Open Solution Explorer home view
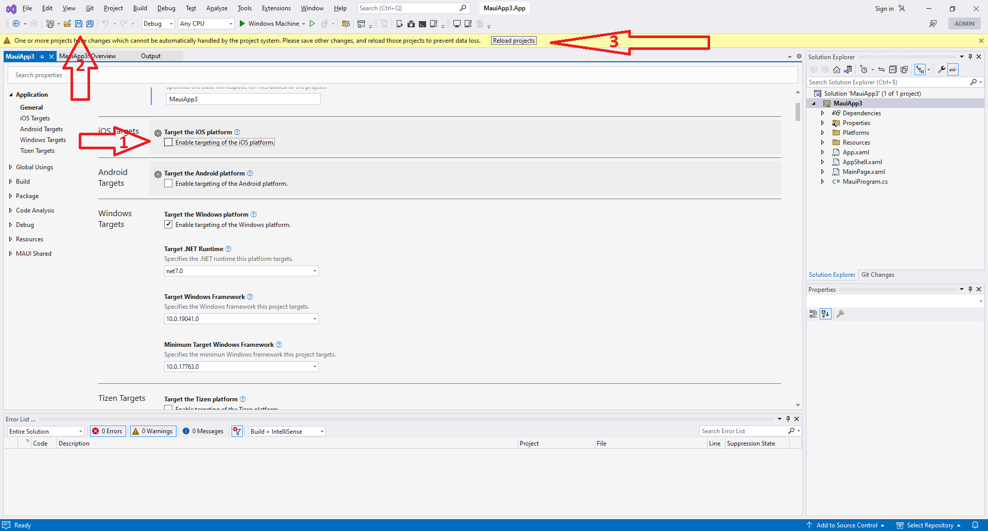Viewport: 988px width, 531px height. point(836,69)
